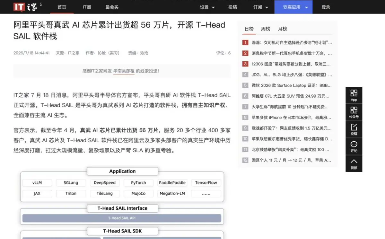Expand the 设置 dropdown

(x=207, y=7)
